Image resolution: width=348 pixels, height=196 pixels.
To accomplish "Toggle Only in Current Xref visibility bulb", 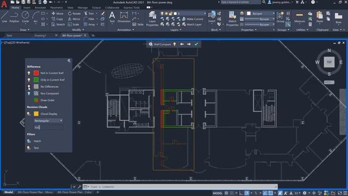I will (29, 80).
